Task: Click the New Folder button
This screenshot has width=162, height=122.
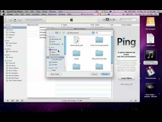Action: tap(55, 74)
